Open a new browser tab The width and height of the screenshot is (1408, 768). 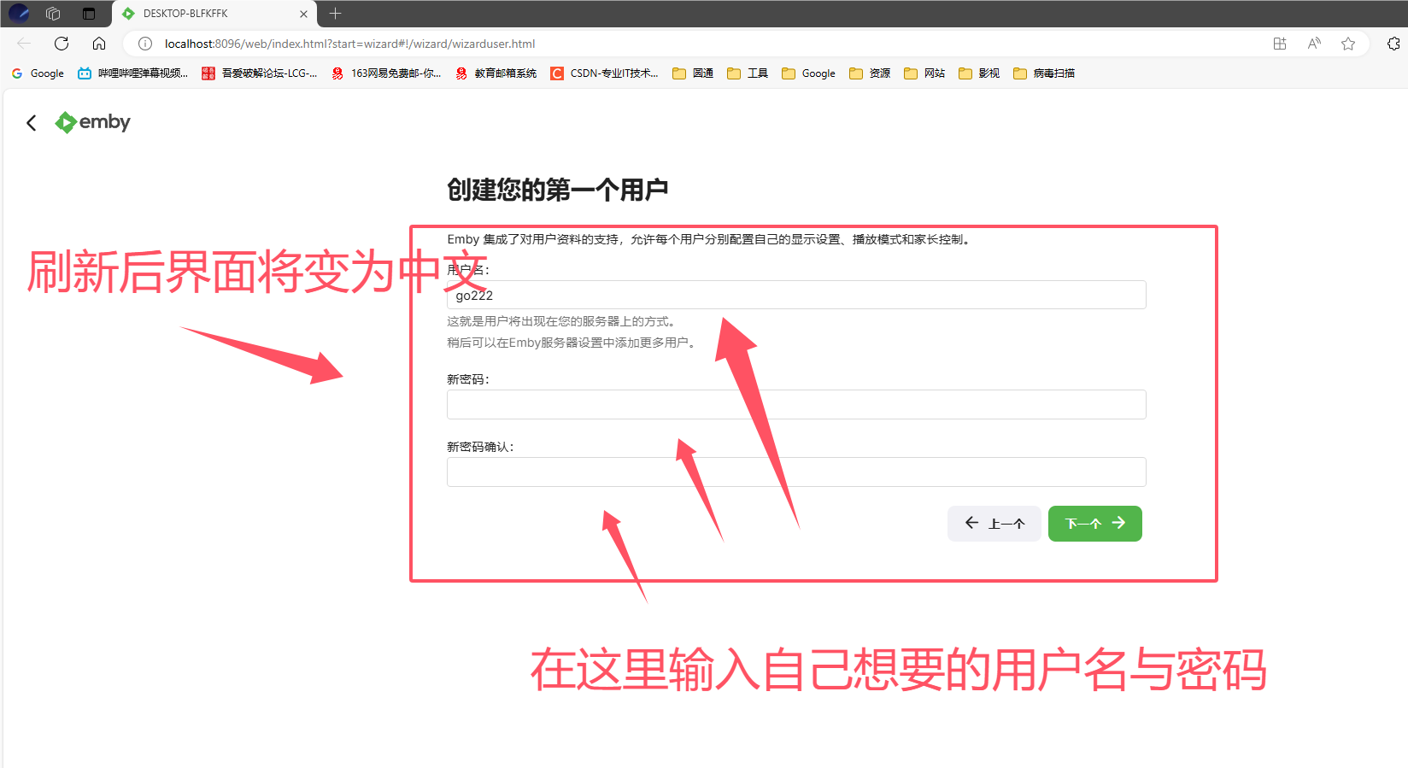tap(336, 14)
